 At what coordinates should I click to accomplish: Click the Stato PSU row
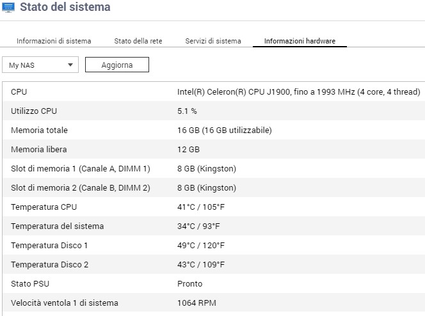click(x=213, y=284)
